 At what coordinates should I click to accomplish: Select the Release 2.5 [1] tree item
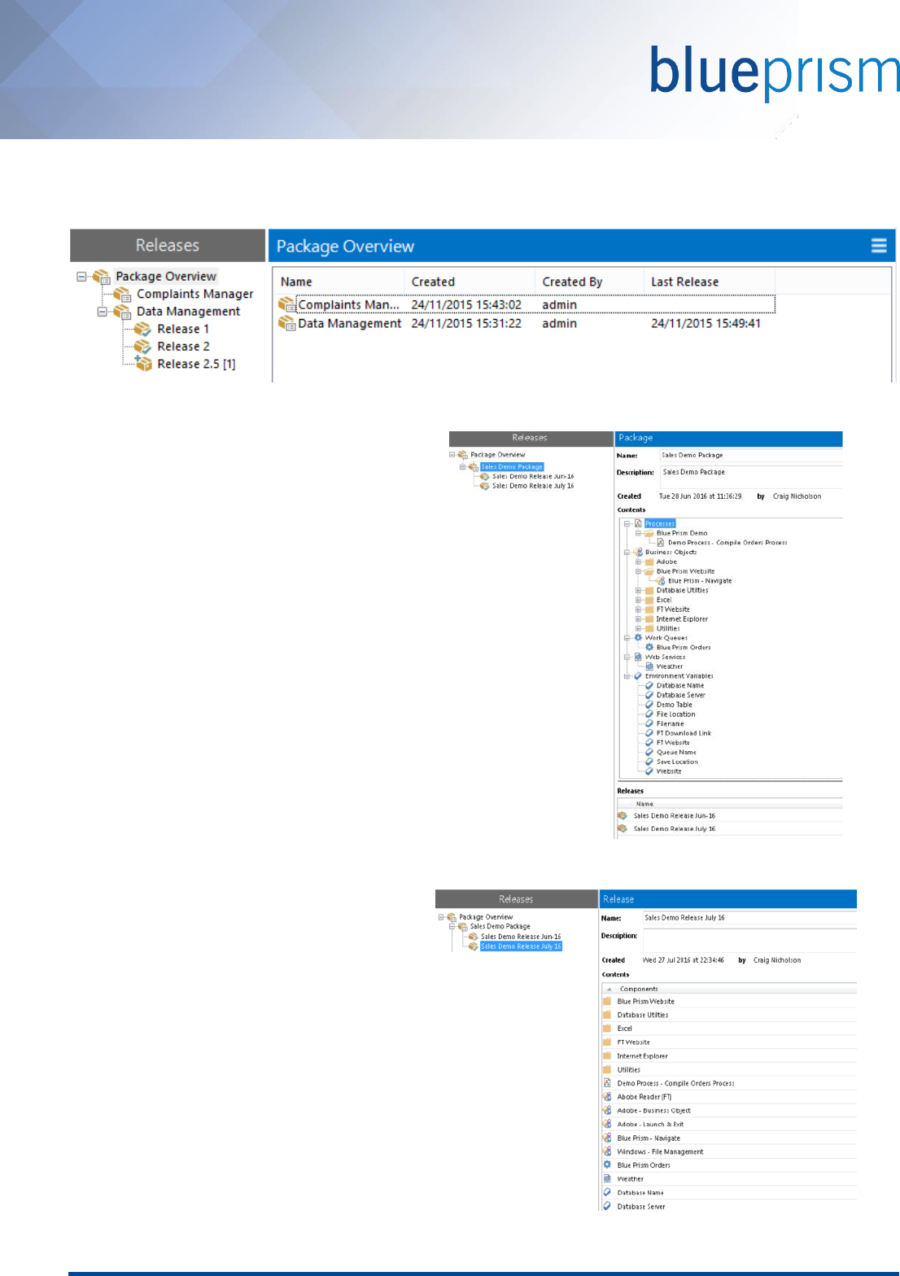[196, 364]
